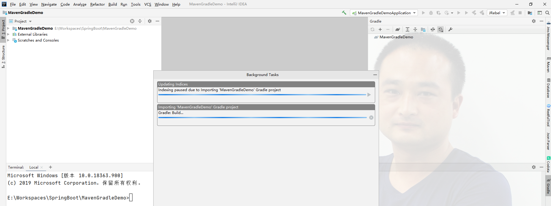Open the Run menu
Screen dimensions: 551x206
124,4
